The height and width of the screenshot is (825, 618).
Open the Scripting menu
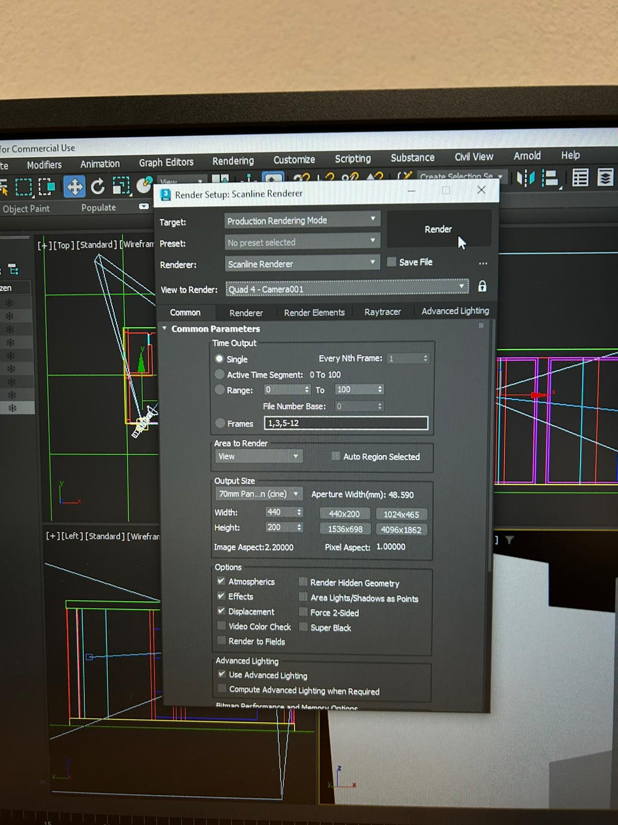[x=353, y=159]
